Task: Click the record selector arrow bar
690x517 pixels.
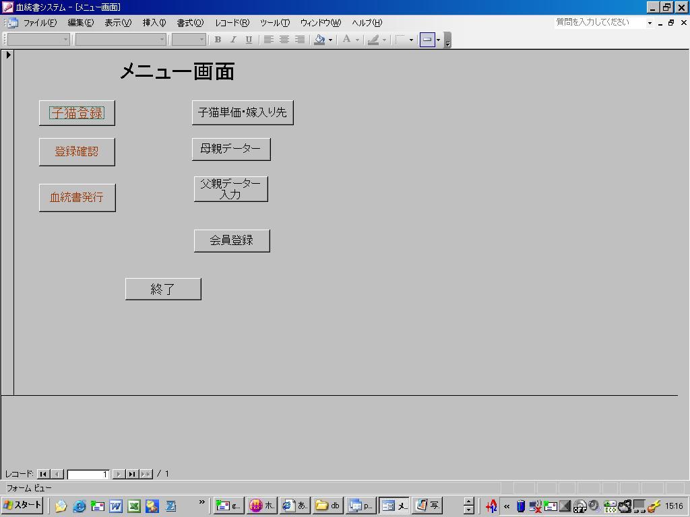Action: click(8, 222)
